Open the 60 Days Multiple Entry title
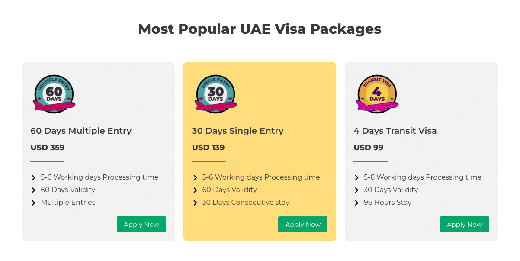 [81, 131]
